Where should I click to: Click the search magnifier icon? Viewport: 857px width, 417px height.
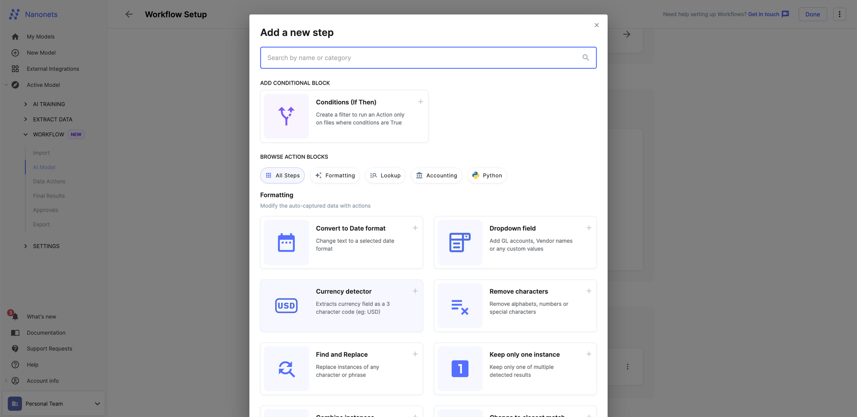pyautogui.click(x=586, y=58)
